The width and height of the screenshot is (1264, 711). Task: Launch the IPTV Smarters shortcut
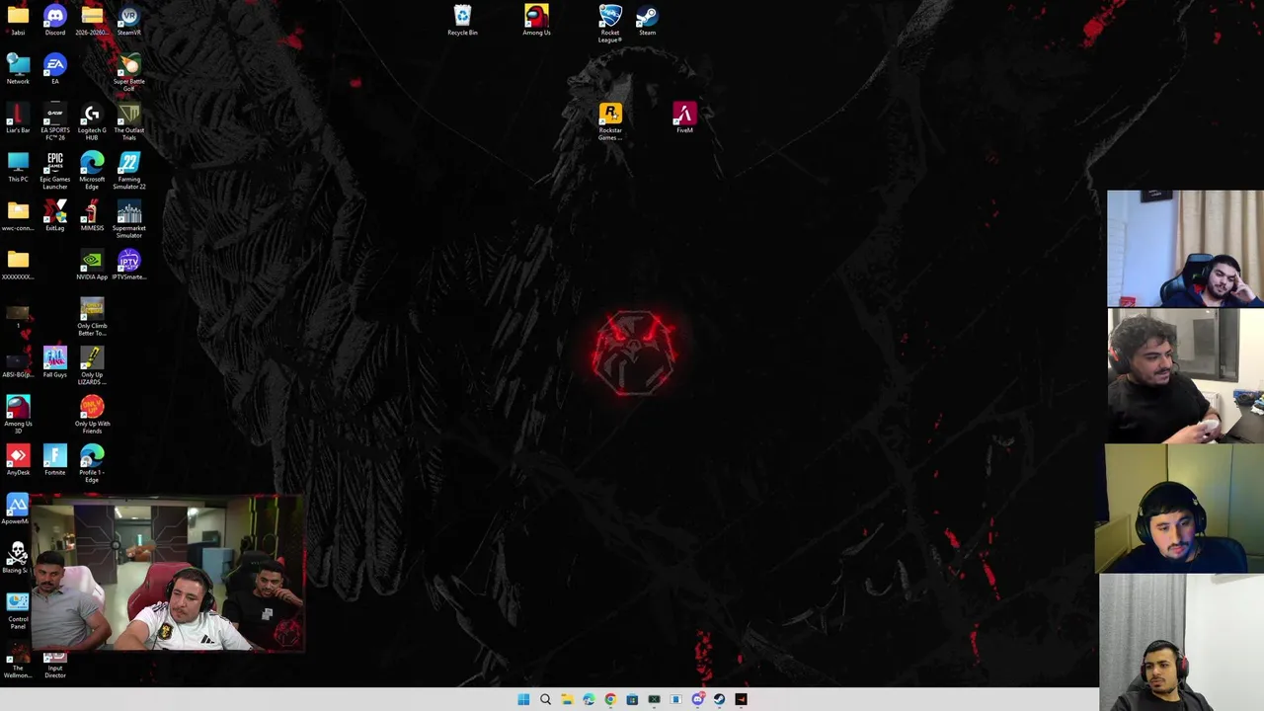128,265
